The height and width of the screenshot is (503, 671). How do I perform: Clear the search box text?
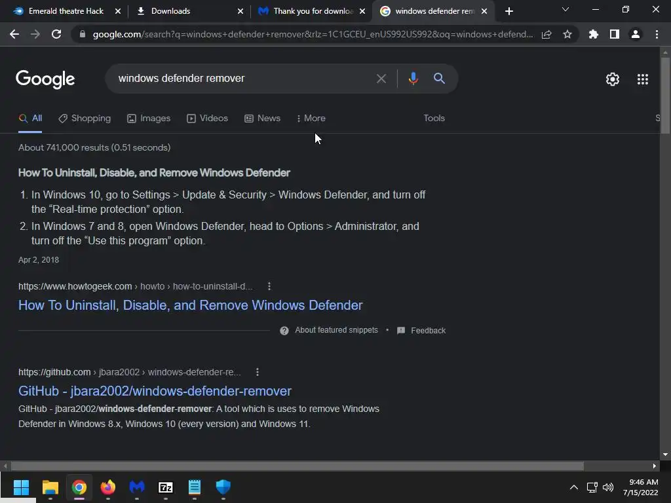[381, 79]
